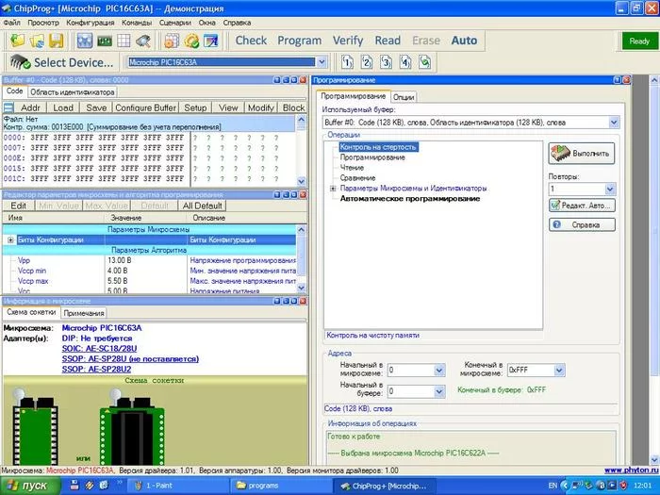Click the All Default button
This screenshot has height=495, width=660.
point(202,206)
